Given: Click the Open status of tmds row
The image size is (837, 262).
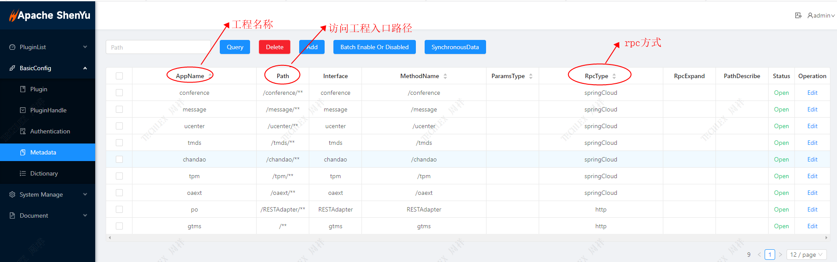Looking at the screenshot, I should point(781,143).
